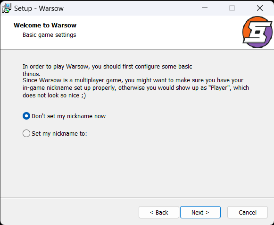The width and height of the screenshot is (274, 225).
Task: Minimize the Setup - Warsow window
Action: click(205, 8)
